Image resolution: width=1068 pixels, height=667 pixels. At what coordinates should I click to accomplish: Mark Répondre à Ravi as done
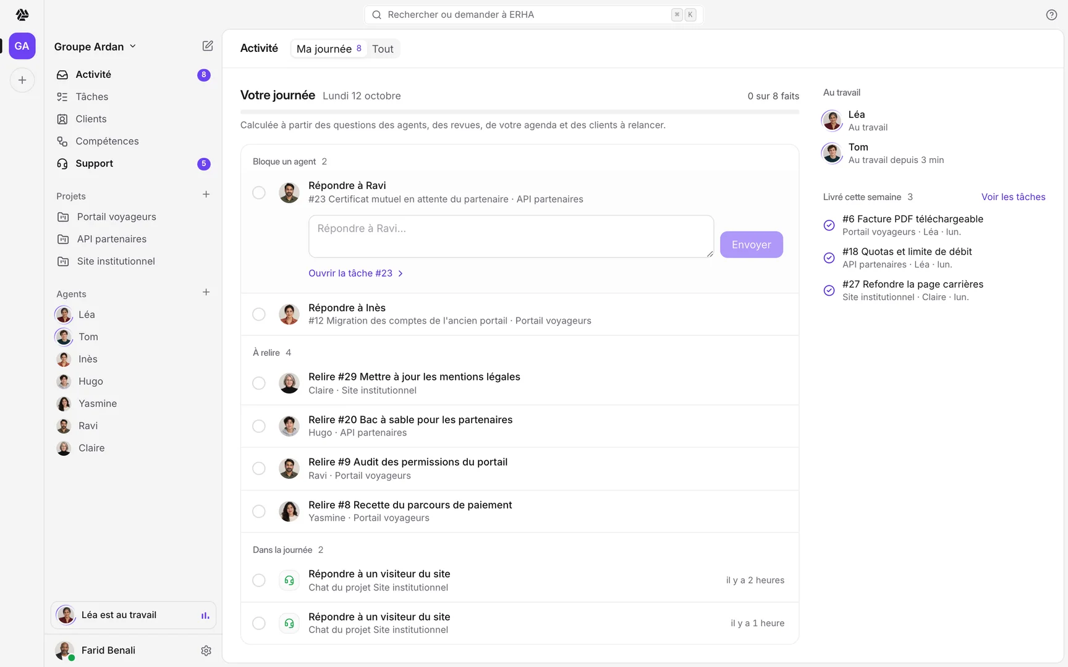(x=259, y=193)
